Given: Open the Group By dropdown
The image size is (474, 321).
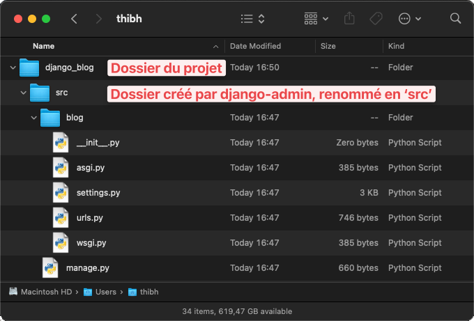Looking at the screenshot, I should (316, 19).
